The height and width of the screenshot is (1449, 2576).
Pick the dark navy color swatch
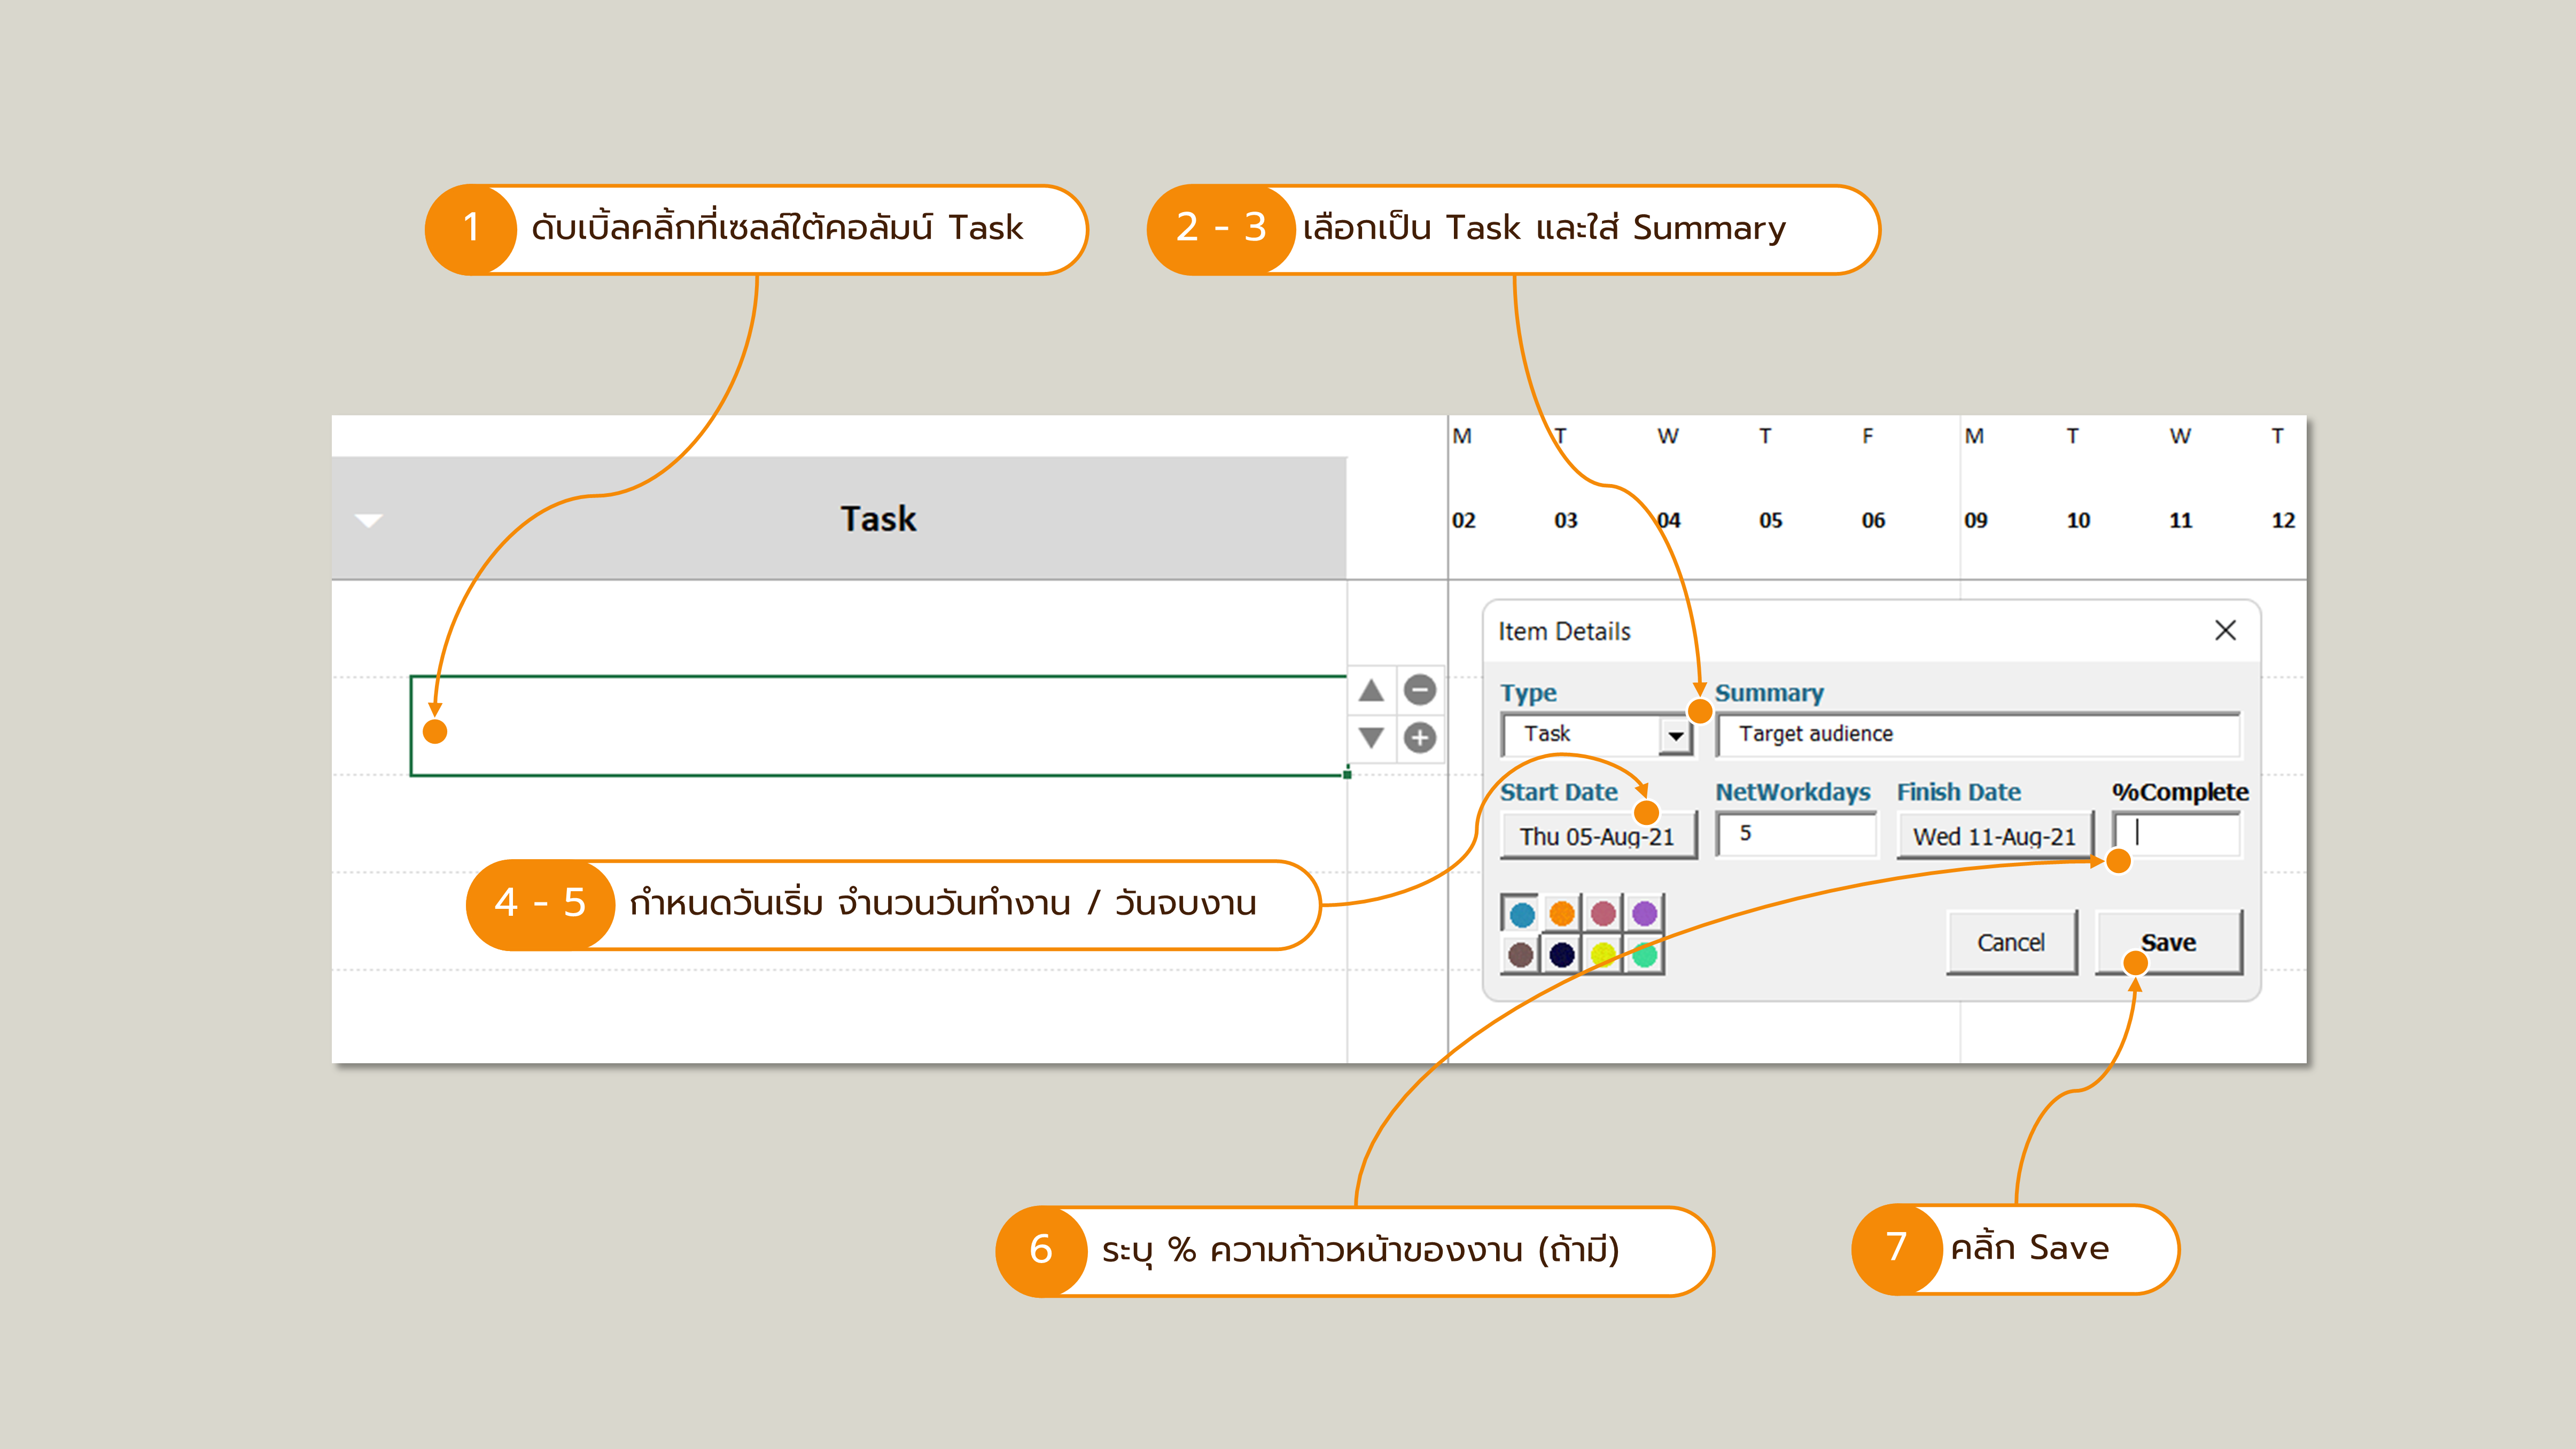pos(1562,955)
